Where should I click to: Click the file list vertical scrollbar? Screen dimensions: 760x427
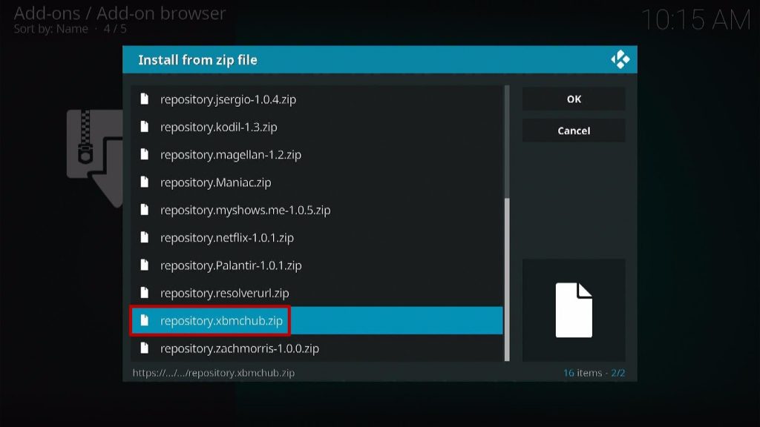507,223
